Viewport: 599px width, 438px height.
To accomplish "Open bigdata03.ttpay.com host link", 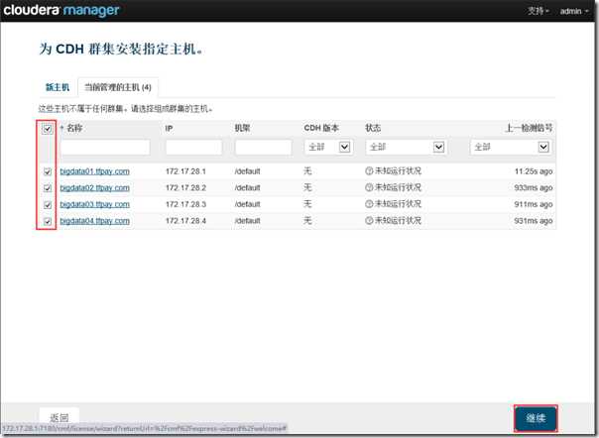I will (x=95, y=204).
